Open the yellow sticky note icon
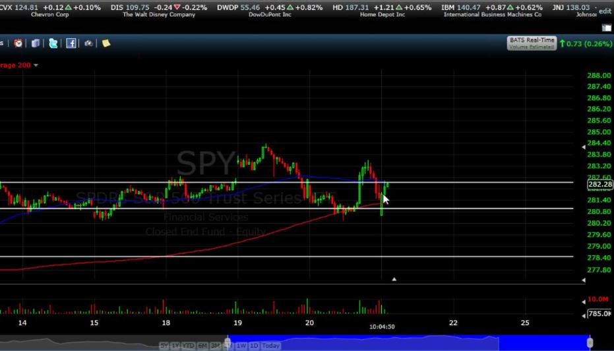This screenshot has height=351, width=614. pos(106,43)
